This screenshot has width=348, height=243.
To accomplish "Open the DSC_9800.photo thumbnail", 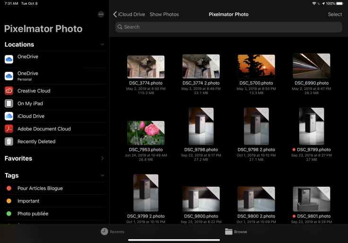I will [x=201, y=199].
